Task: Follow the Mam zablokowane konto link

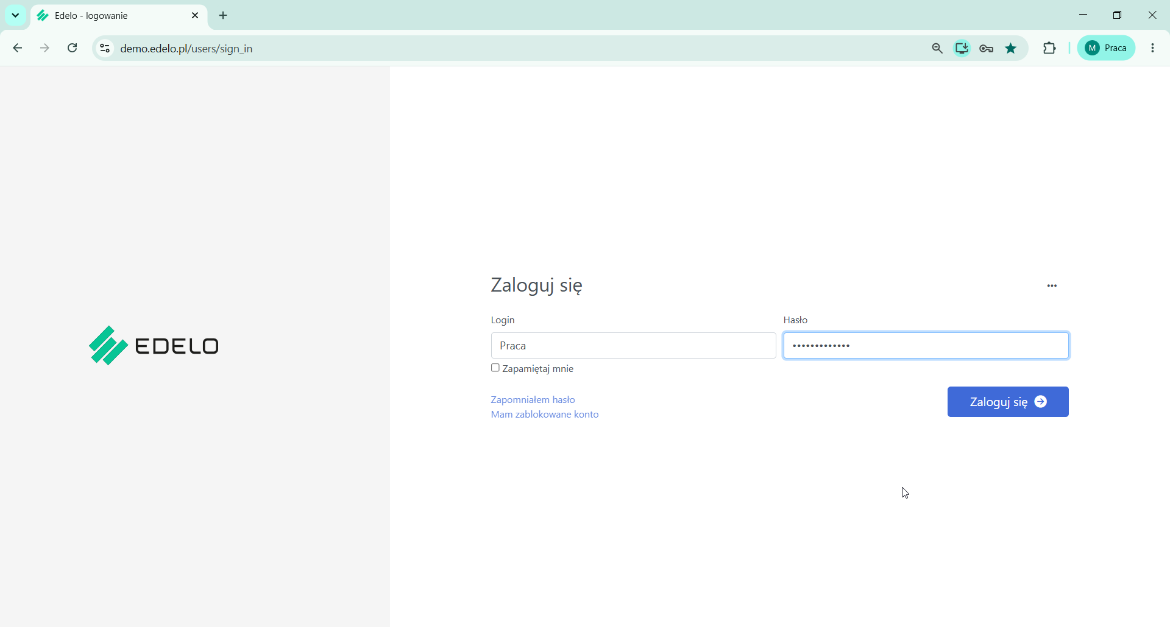Action: (x=545, y=415)
